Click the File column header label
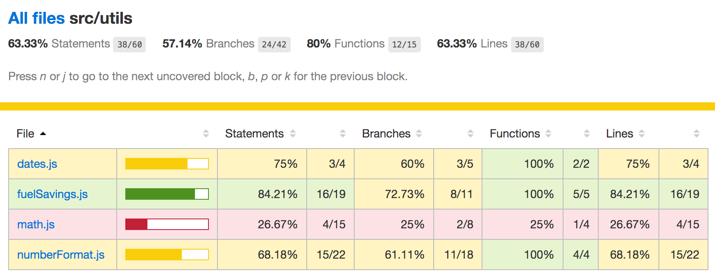Viewport: 715px width, 275px height. coord(25,134)
